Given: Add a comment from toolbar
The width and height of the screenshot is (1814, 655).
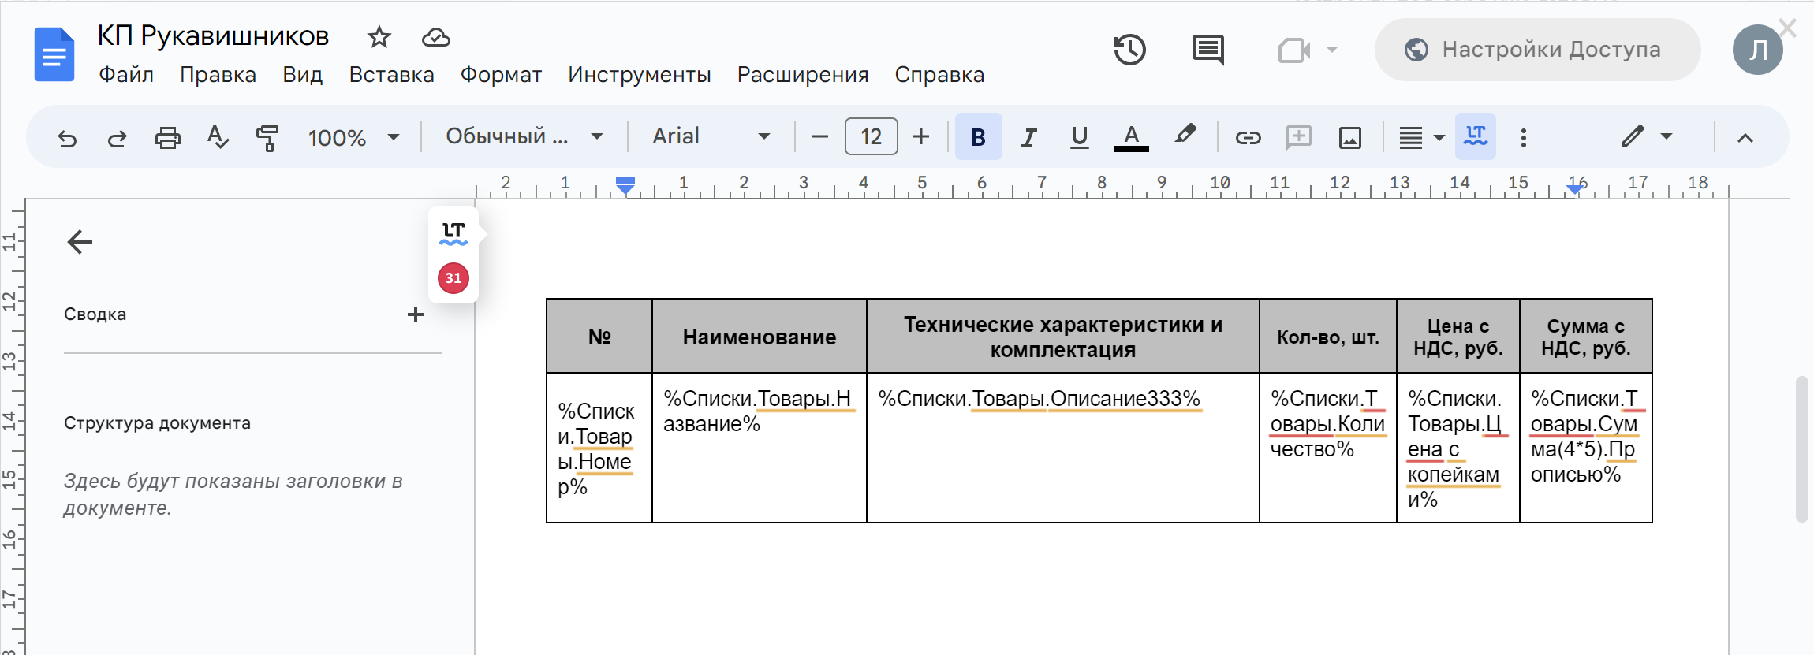Looking at the screenshot, I should (x=1298, y=138).
